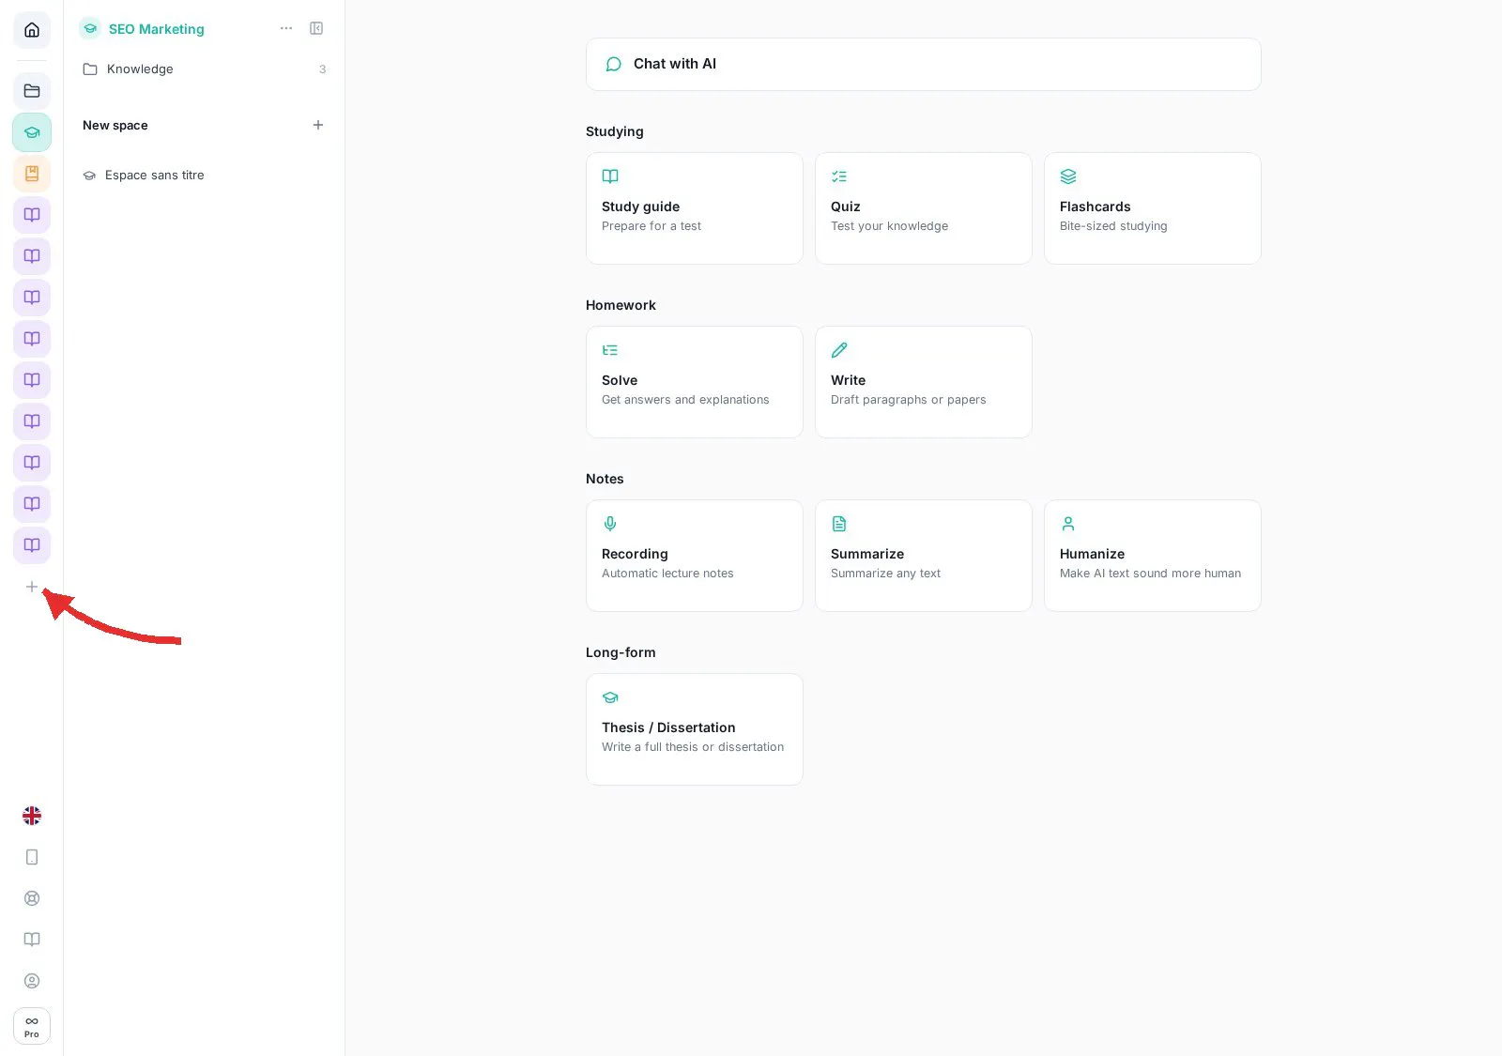Open the Knowledge folder

click(205, 69)
